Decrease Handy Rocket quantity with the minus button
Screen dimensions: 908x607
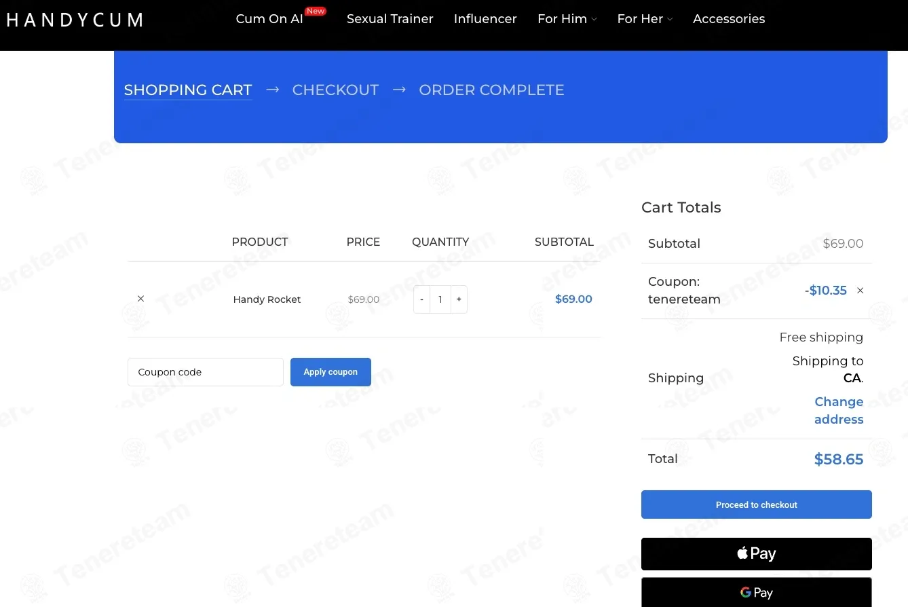[x=421, y=299]
